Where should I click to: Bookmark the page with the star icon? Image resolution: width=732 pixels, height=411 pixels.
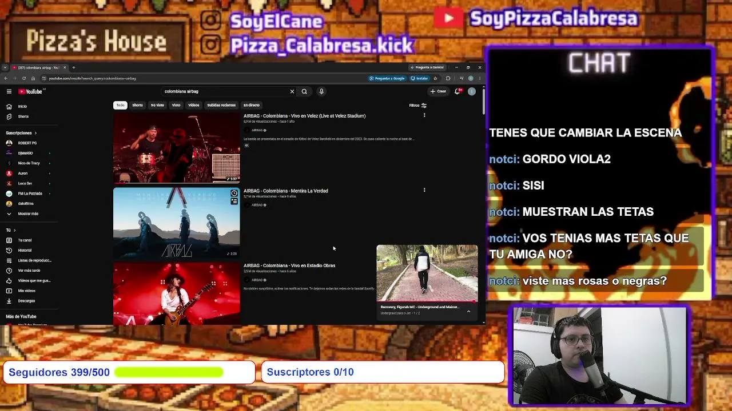[435, 78]
